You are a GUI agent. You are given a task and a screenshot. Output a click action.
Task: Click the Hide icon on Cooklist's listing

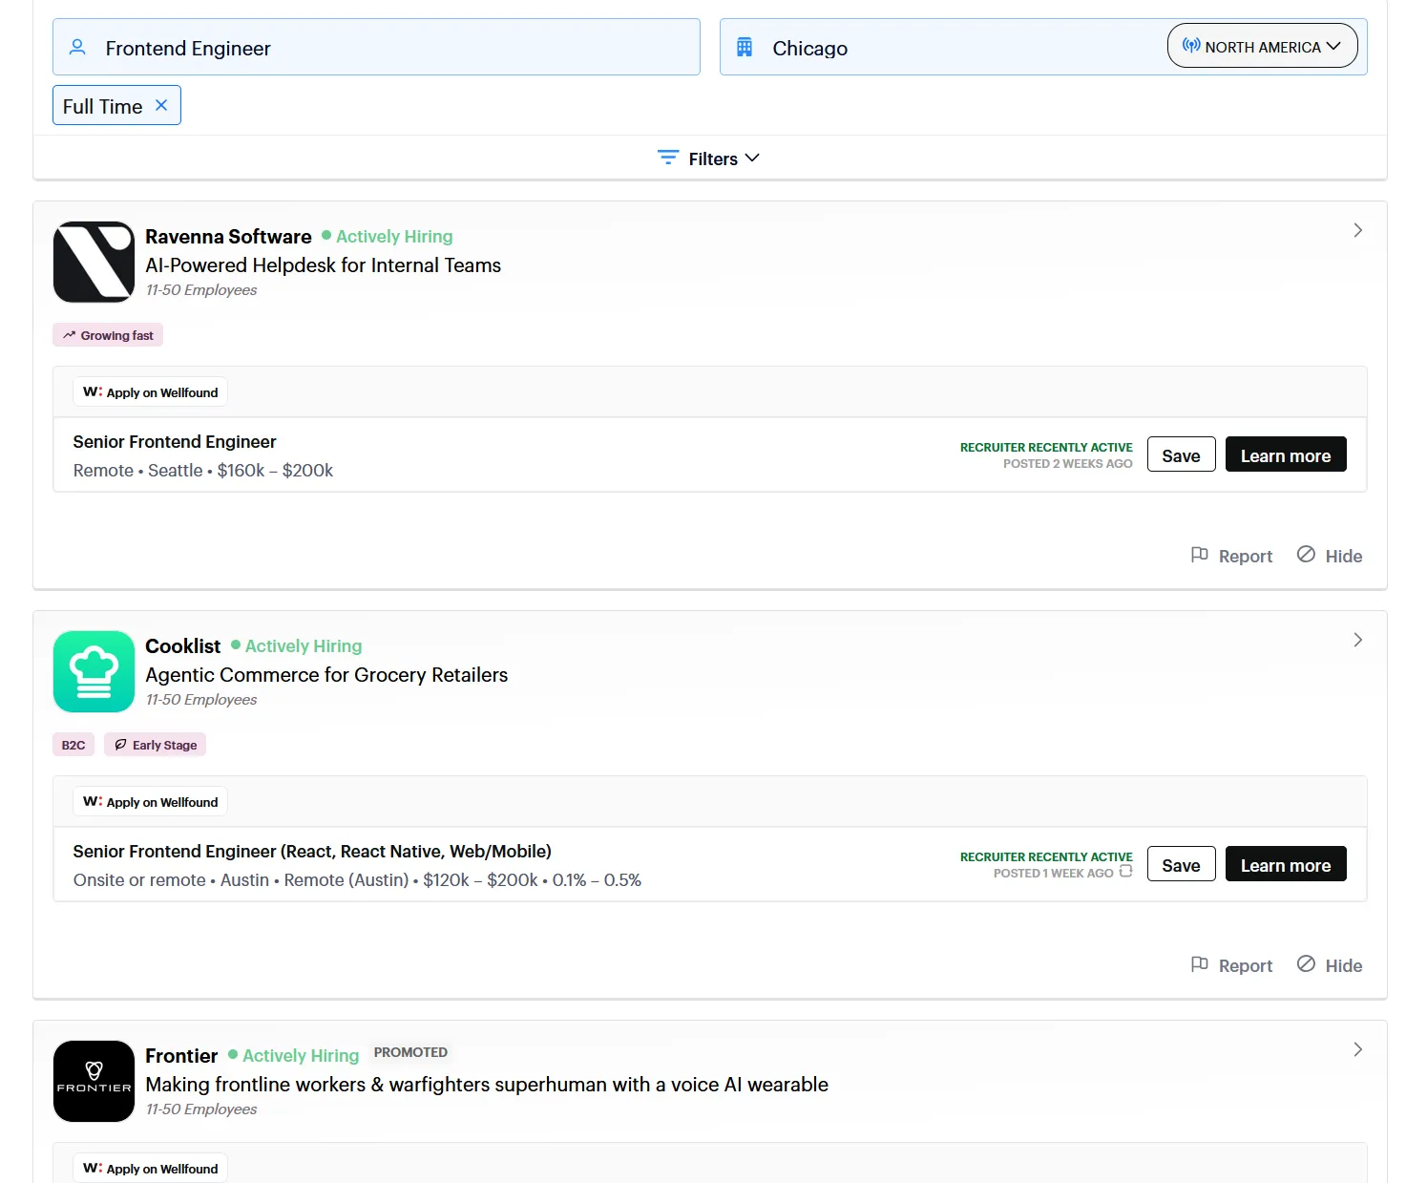coord(1307,964)
